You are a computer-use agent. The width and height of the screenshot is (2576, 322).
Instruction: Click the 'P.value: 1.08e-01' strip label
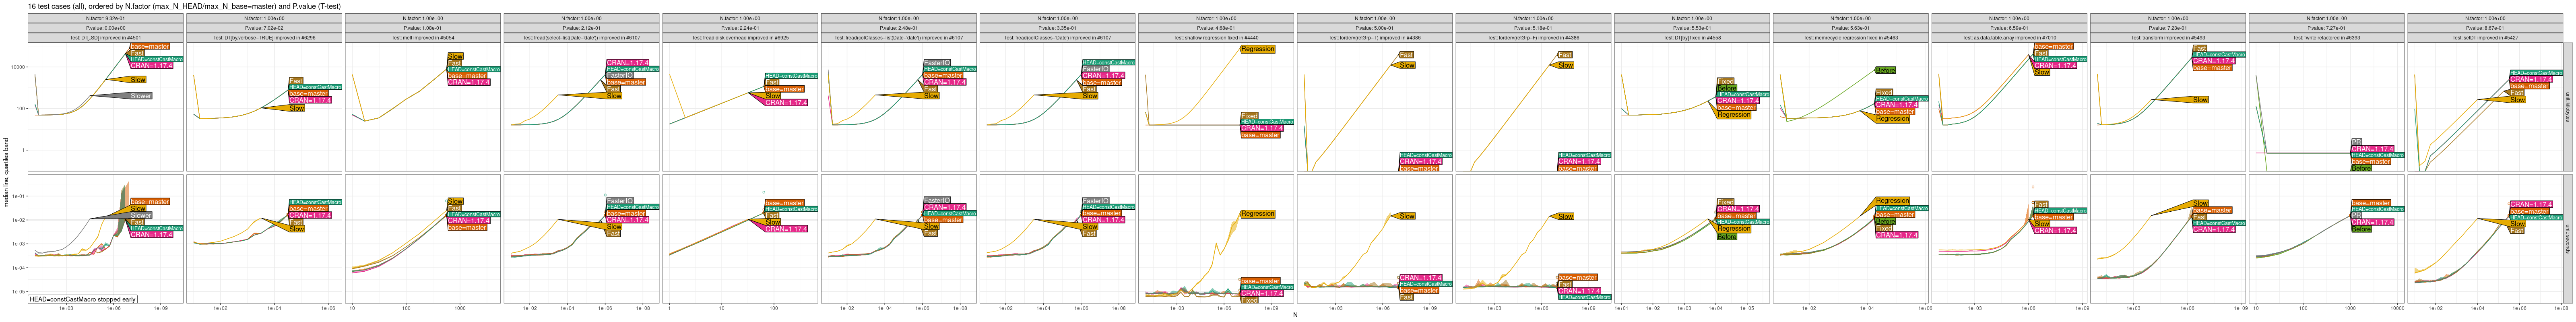[423, 28]
